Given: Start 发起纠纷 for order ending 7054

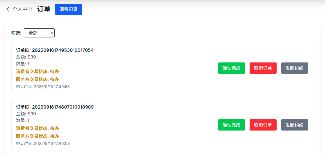Looking at the screenshot, I should [295, 68].
